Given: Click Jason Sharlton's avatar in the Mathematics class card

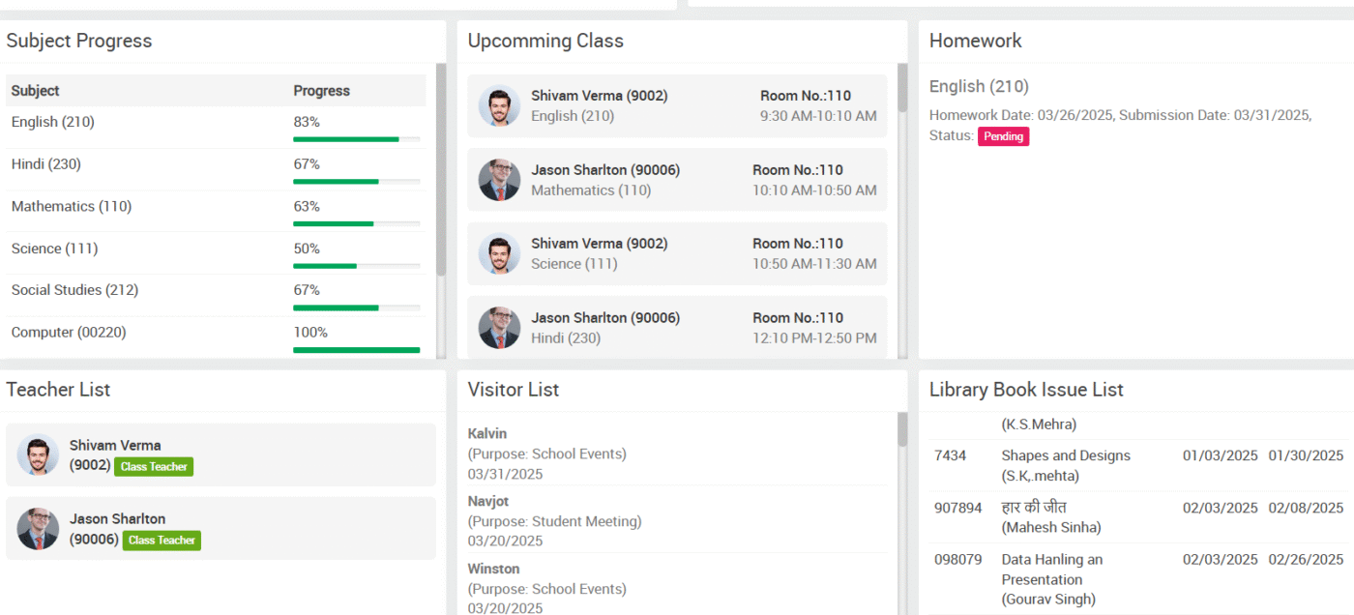Looking at the screenshot, I should coord(499,180).
